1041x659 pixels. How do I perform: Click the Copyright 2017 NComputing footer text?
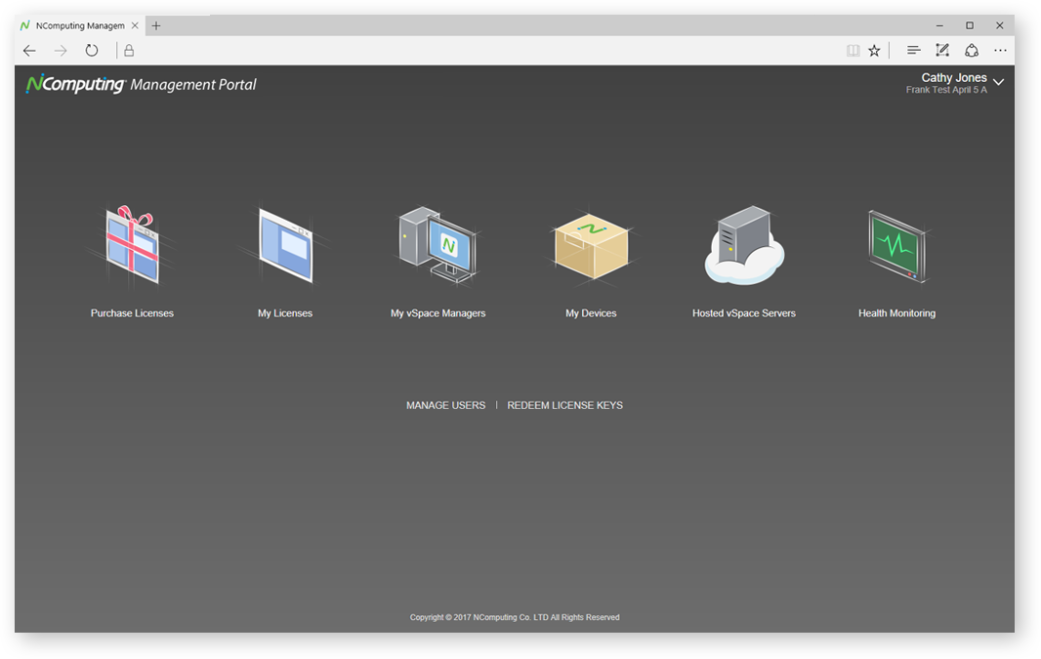515,617
